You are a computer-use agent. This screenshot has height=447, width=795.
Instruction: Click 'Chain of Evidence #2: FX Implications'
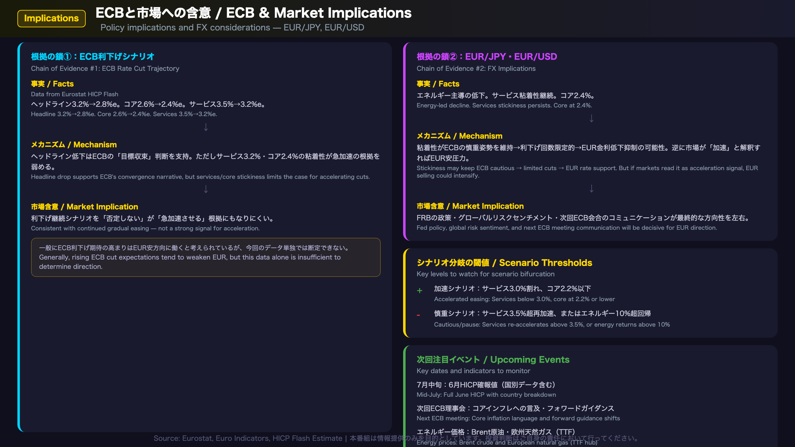476,69
